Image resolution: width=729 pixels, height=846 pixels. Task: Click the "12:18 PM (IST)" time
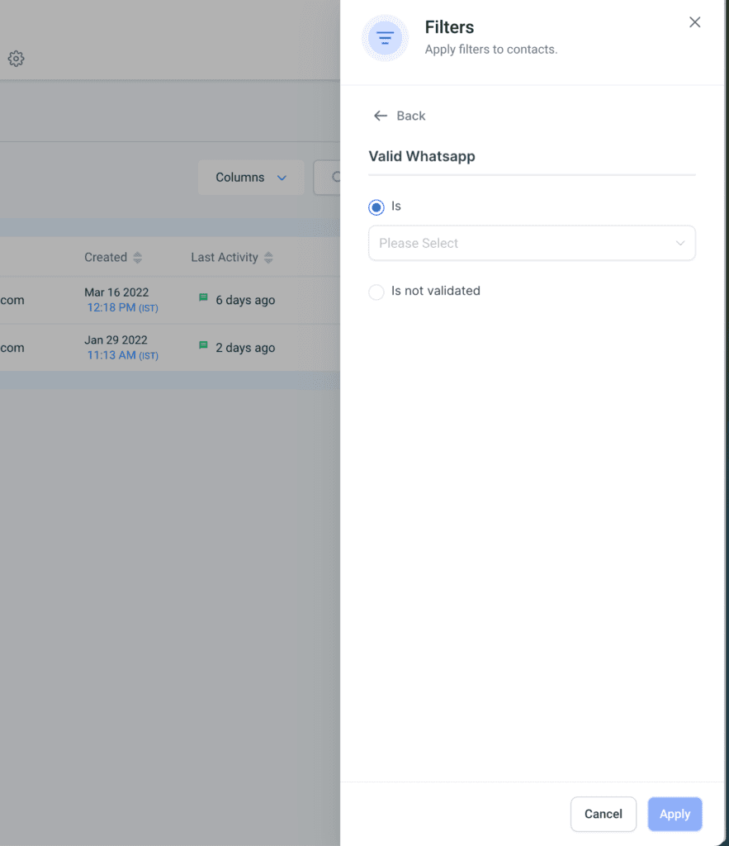click(122, 307)
